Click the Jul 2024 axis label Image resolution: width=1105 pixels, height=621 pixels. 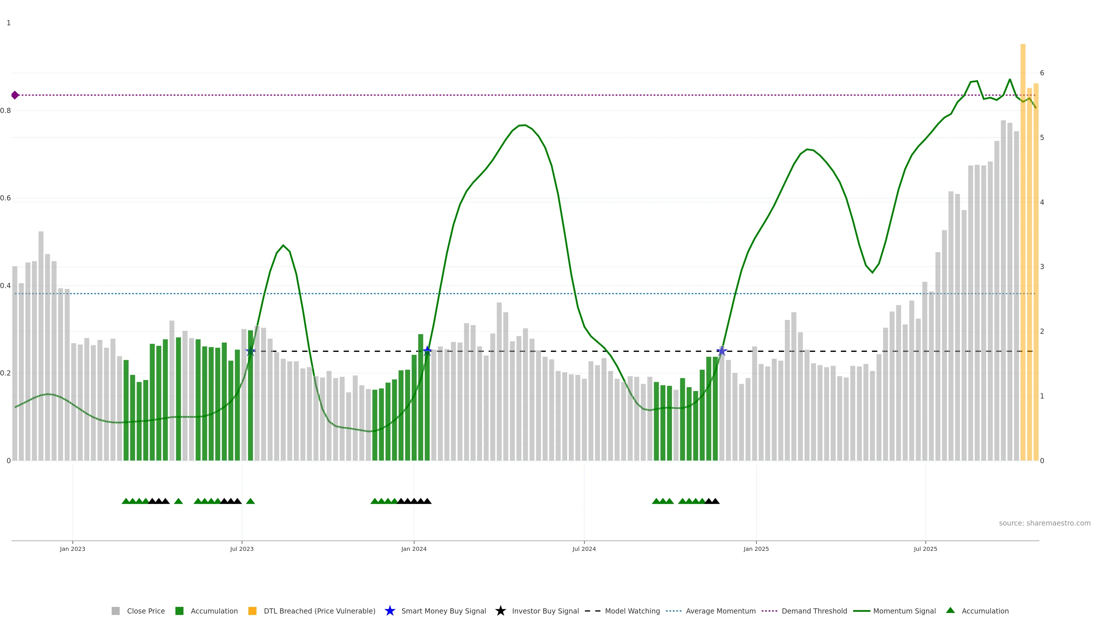coord(584,549)
